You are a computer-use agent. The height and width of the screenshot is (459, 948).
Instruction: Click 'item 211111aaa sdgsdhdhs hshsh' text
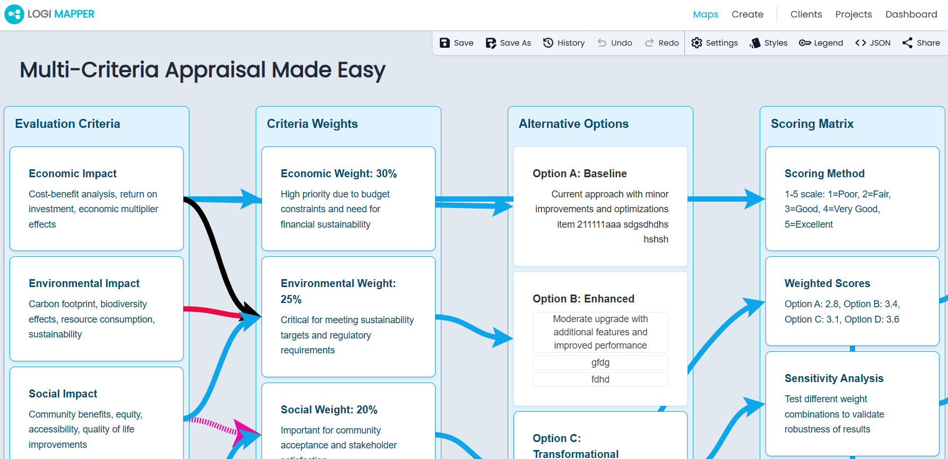click(x=613, y=232)
